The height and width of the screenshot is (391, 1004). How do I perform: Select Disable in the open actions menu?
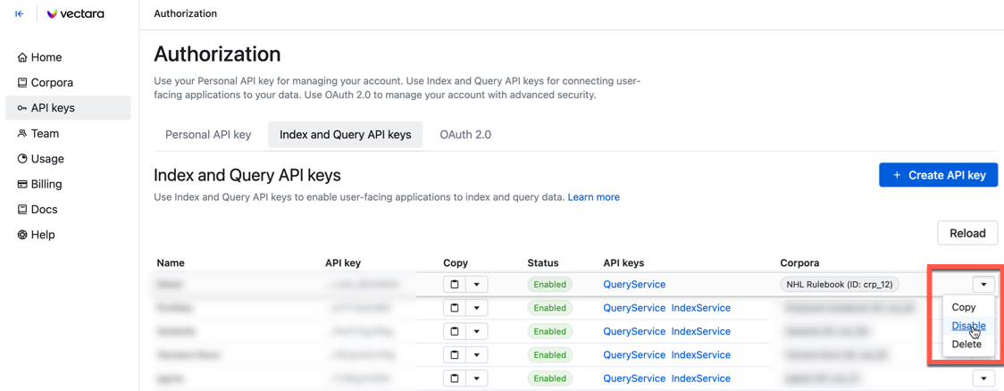click(x=968, y=326)
